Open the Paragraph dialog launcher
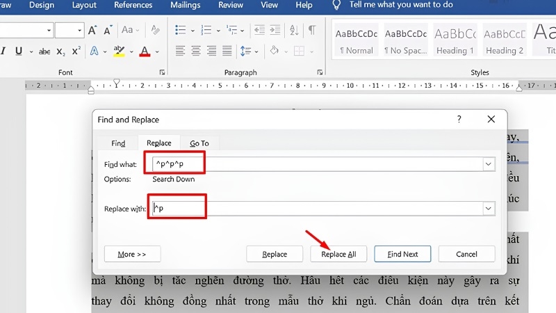Viewport: 556px width, 313px height. coord(320,72)
